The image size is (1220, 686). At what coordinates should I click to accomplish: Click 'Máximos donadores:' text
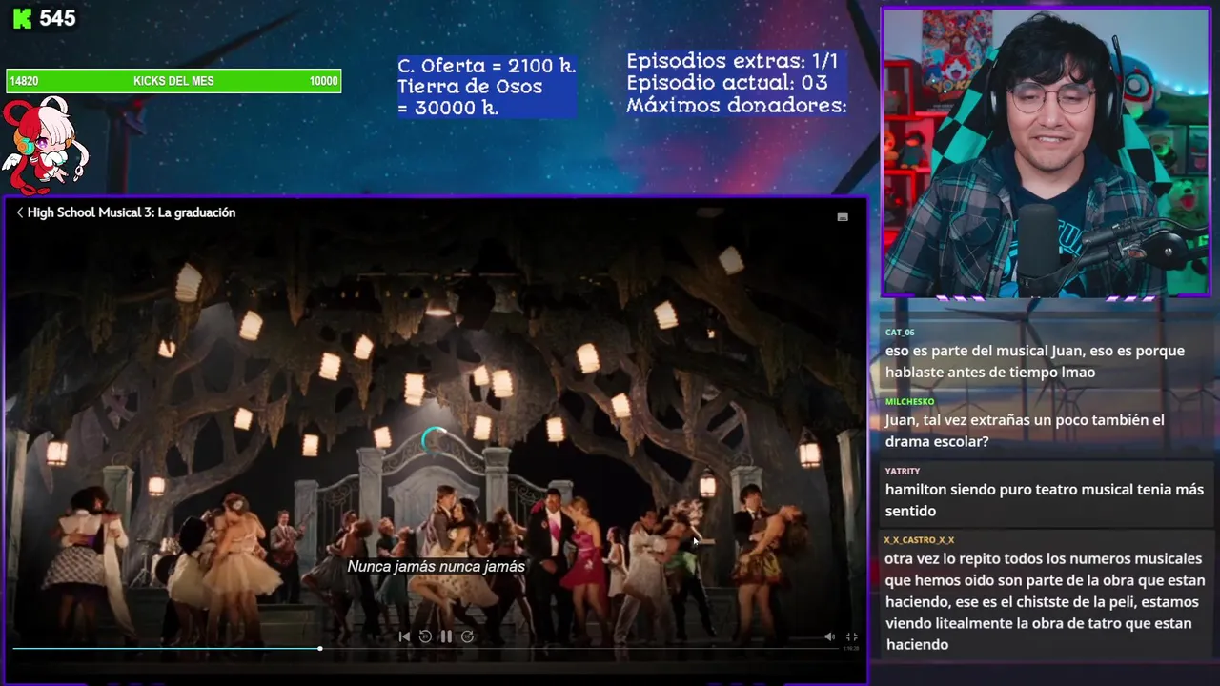point(737,106)
